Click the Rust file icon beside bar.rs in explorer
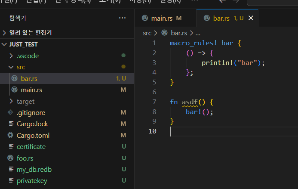The image size is (298, 189). [x=14, y=79]
